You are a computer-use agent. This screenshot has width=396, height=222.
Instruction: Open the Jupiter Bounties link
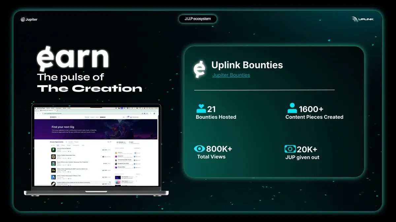click(231, 75)
